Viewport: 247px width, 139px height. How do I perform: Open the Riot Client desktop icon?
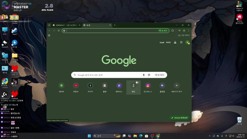pos(239,19)
